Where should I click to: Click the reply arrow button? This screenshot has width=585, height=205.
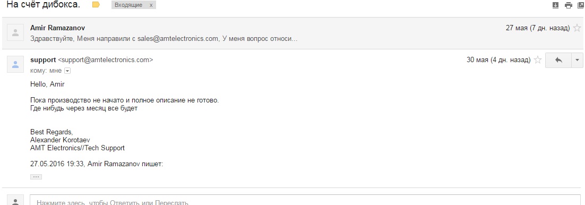click(x=558, y=60)
